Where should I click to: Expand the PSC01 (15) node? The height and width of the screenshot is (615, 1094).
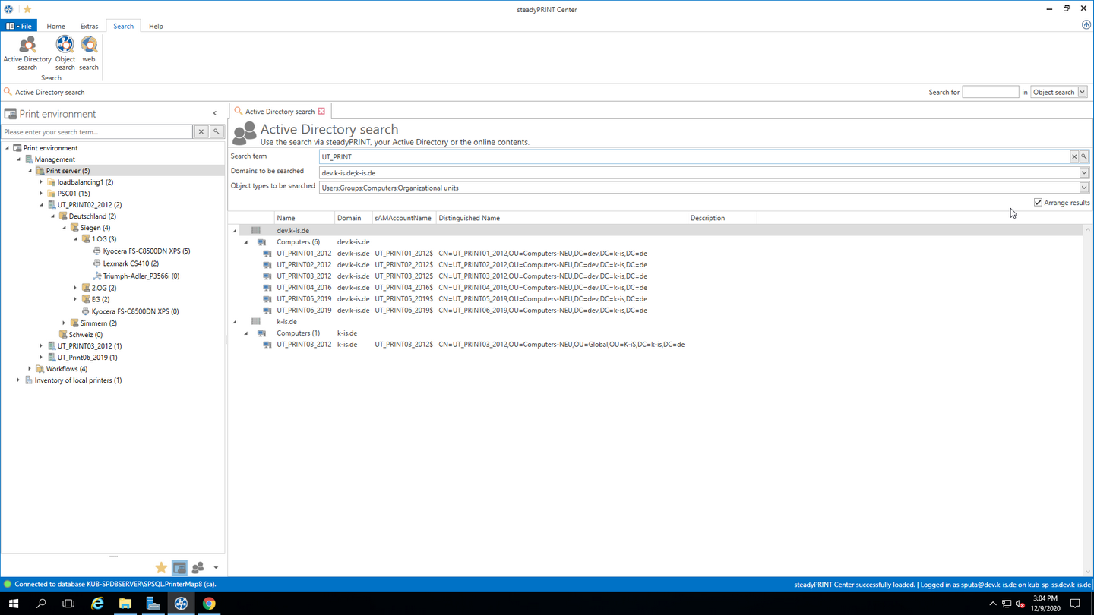41,194
